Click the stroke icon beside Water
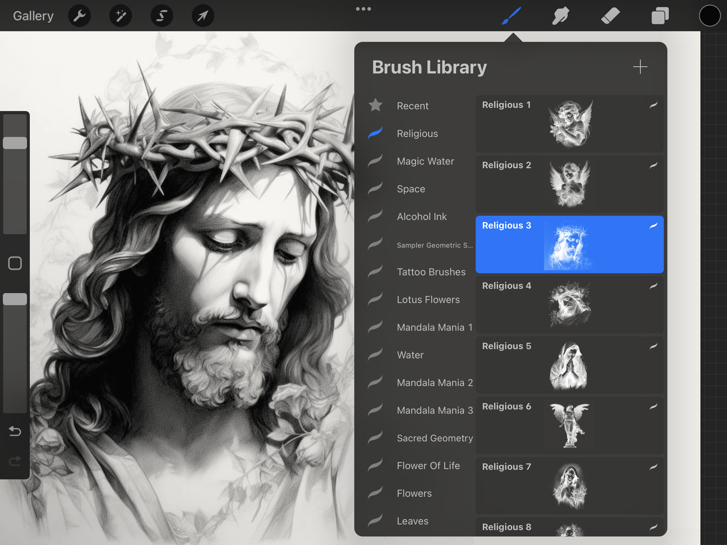 [375, 354]
